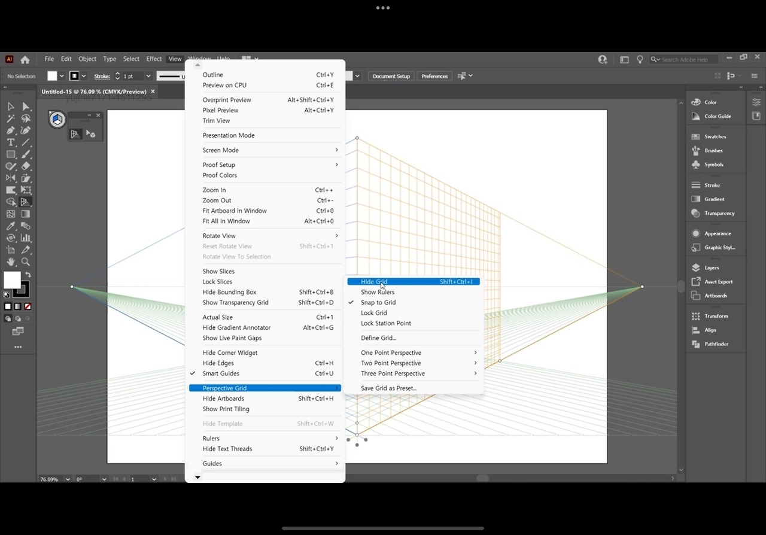766x535 pixels.
Task: Select the Perspective Grid tool in the tools panel
Action: pos(26,202)
